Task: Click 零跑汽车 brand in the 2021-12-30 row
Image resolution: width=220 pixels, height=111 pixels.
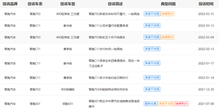Action: pos(10,89)
